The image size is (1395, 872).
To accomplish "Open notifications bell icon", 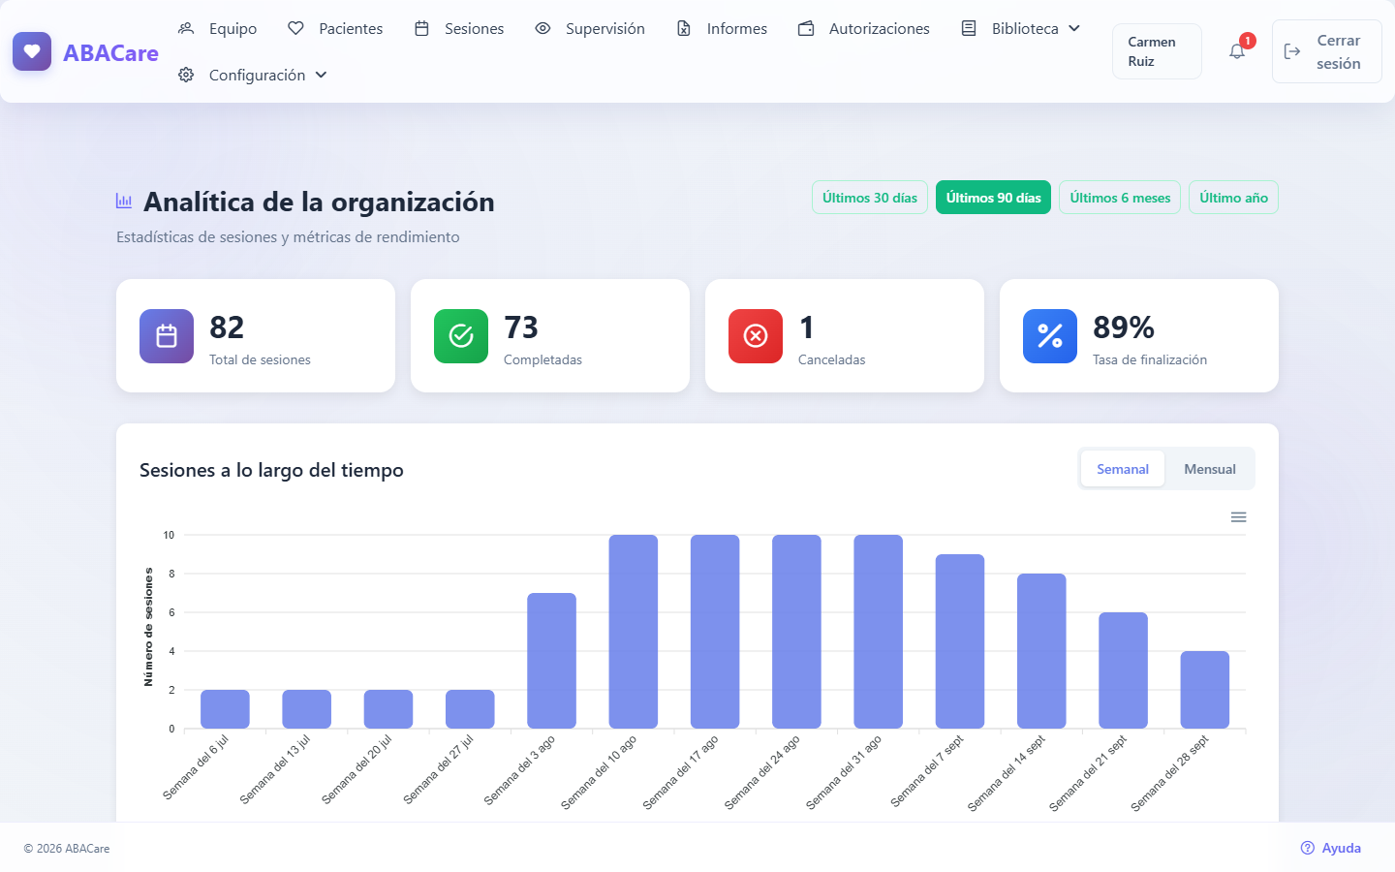I will point(1237,51).
